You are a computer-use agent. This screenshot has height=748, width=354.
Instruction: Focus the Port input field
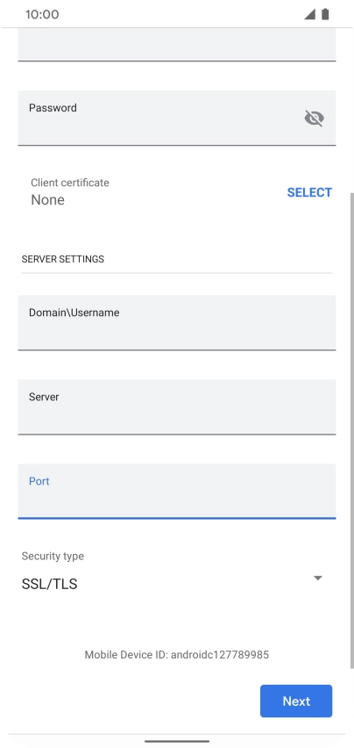click(x=177, y=492)
